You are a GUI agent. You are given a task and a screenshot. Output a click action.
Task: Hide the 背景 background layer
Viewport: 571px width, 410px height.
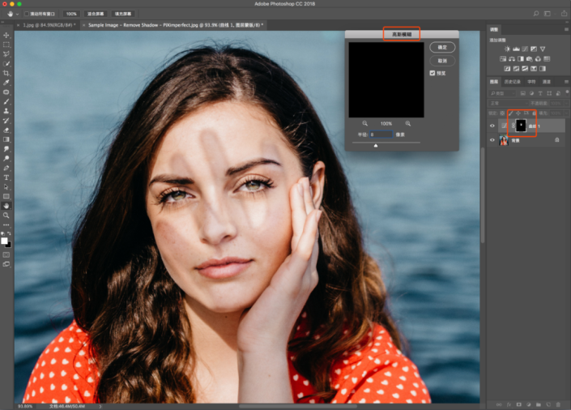[492, 140]
